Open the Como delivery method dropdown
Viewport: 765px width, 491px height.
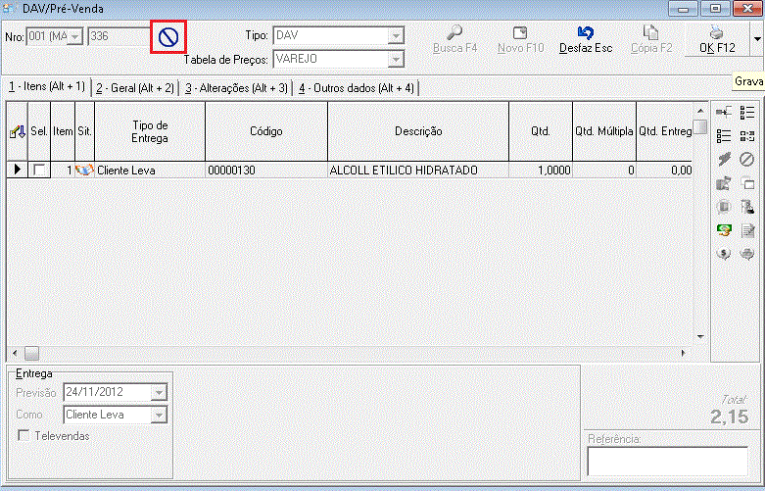[x=159, y=415]
